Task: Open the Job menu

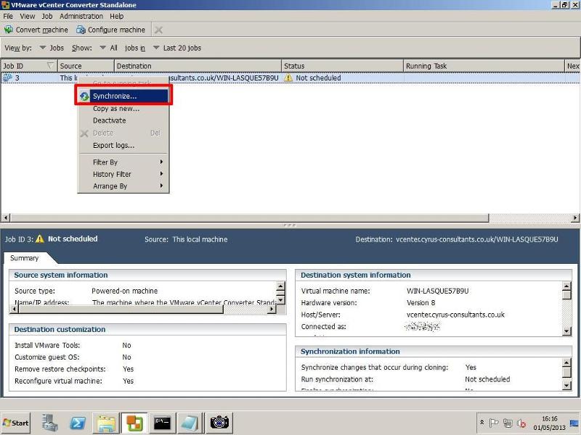Action: 47,16
